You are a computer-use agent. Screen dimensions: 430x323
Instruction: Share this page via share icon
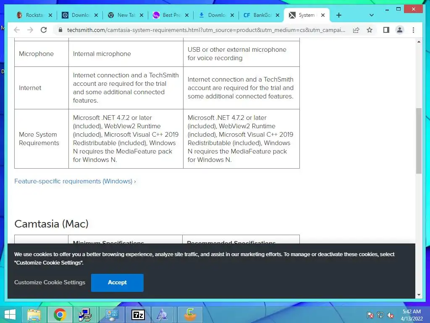click(x=356, y=30)
